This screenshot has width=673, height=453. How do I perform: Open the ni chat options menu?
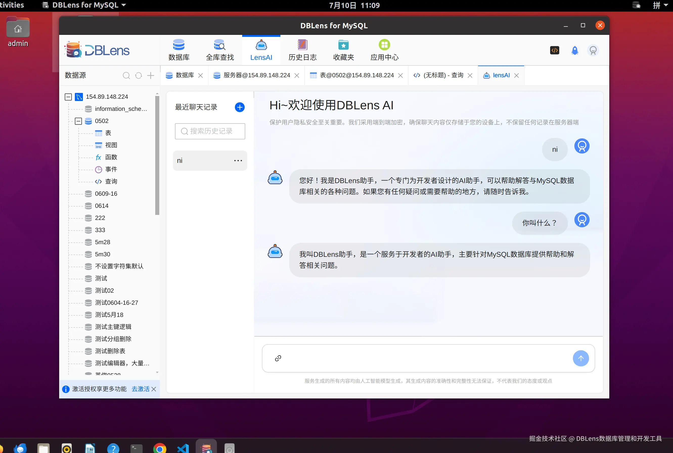click(x=238, y=161)
